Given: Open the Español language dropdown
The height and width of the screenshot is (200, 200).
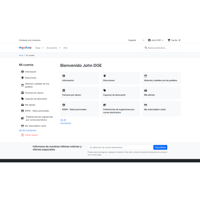Looking at the screenshot, I should 136,40.
